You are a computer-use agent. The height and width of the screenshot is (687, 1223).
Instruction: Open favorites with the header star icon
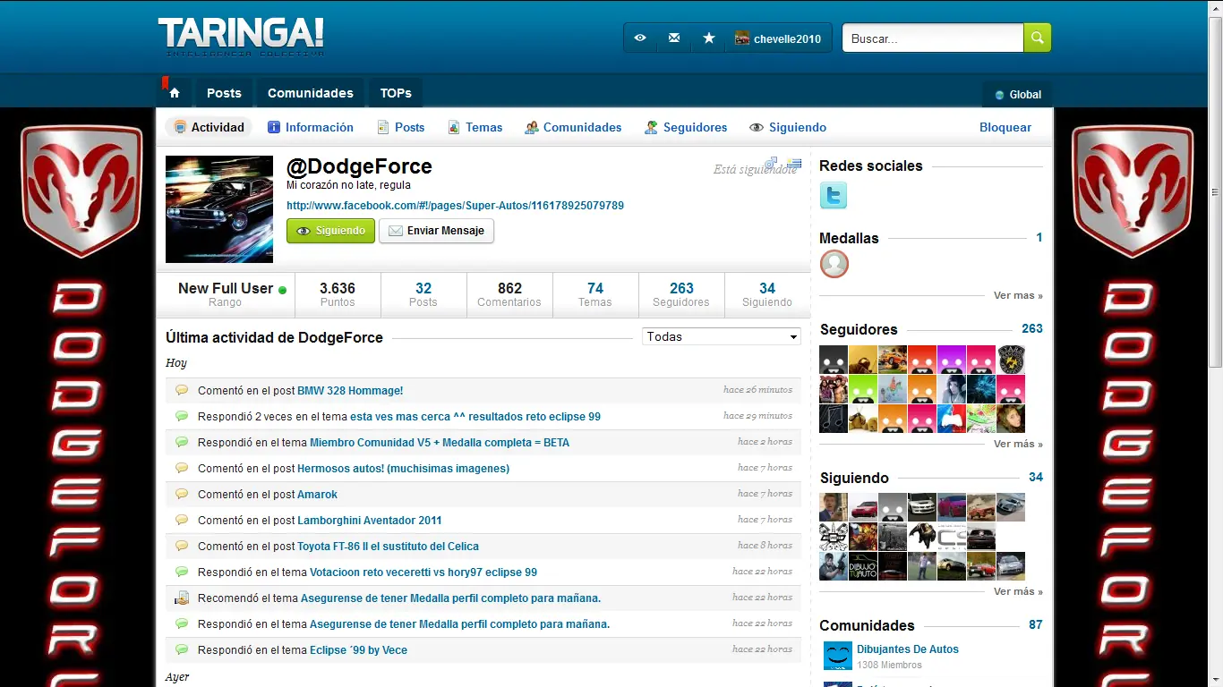tap(709, 38)
